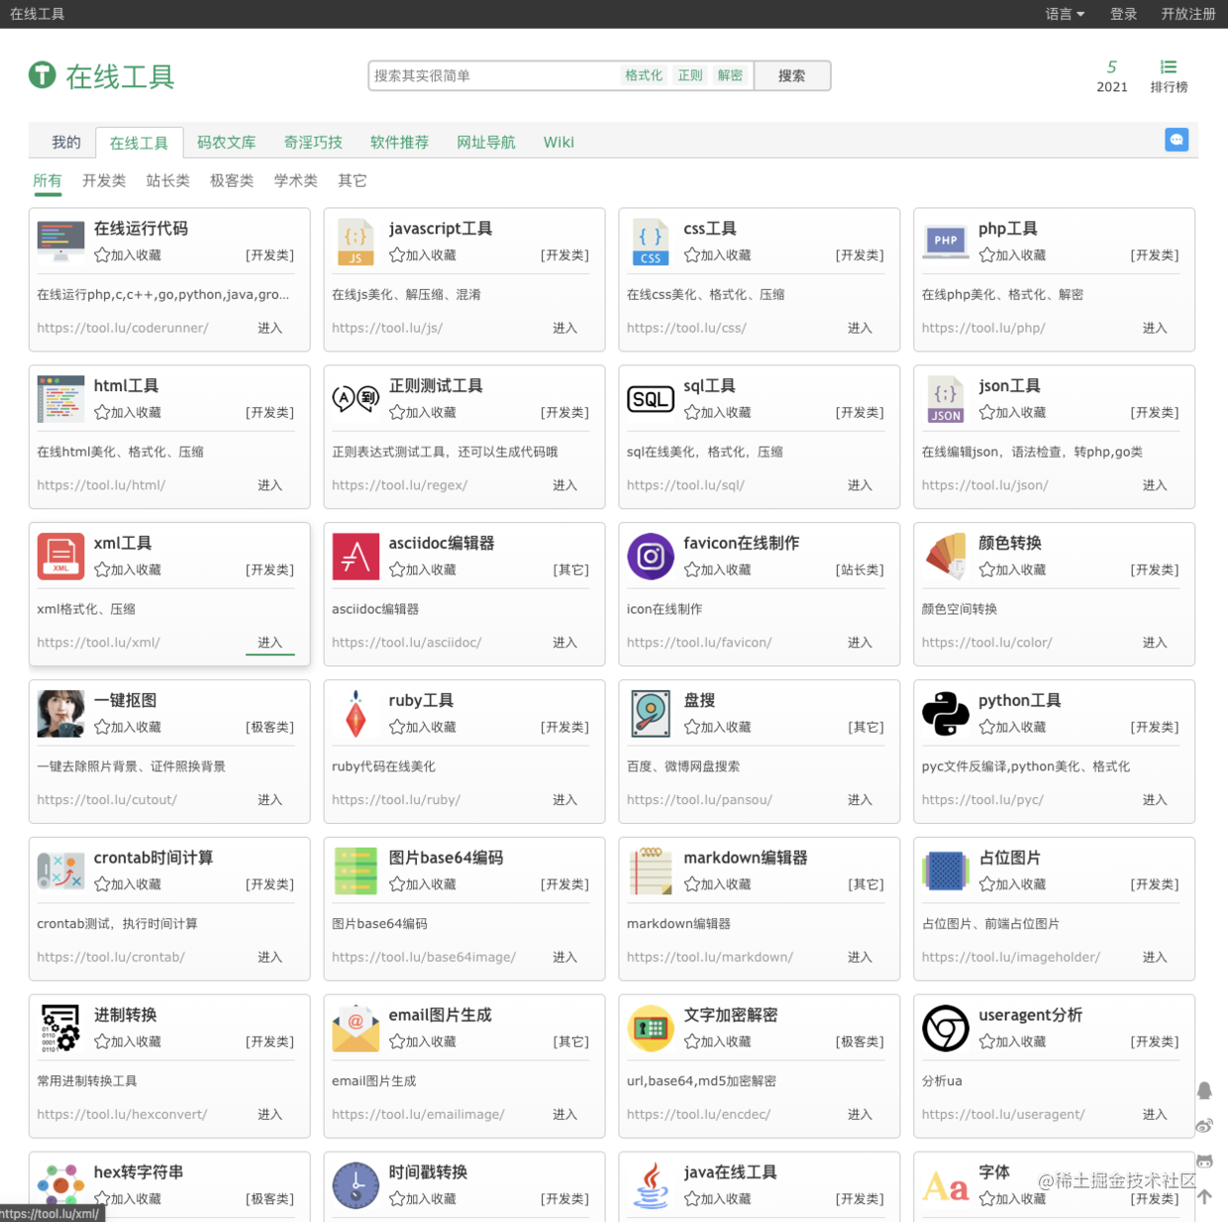Filter by 学术类 category
This screenshot has height=1222, width=1228.
coord(296,181)
